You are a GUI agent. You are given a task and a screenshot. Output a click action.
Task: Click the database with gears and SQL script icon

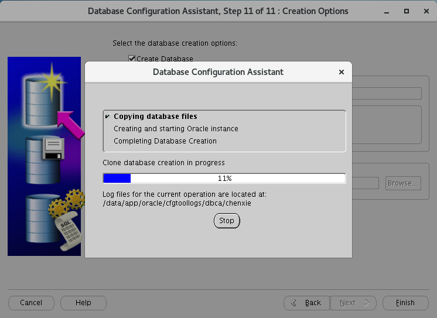[x=54, y=219]
